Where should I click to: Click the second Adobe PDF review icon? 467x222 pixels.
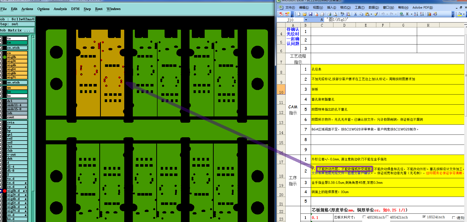(x=287, y=14)
